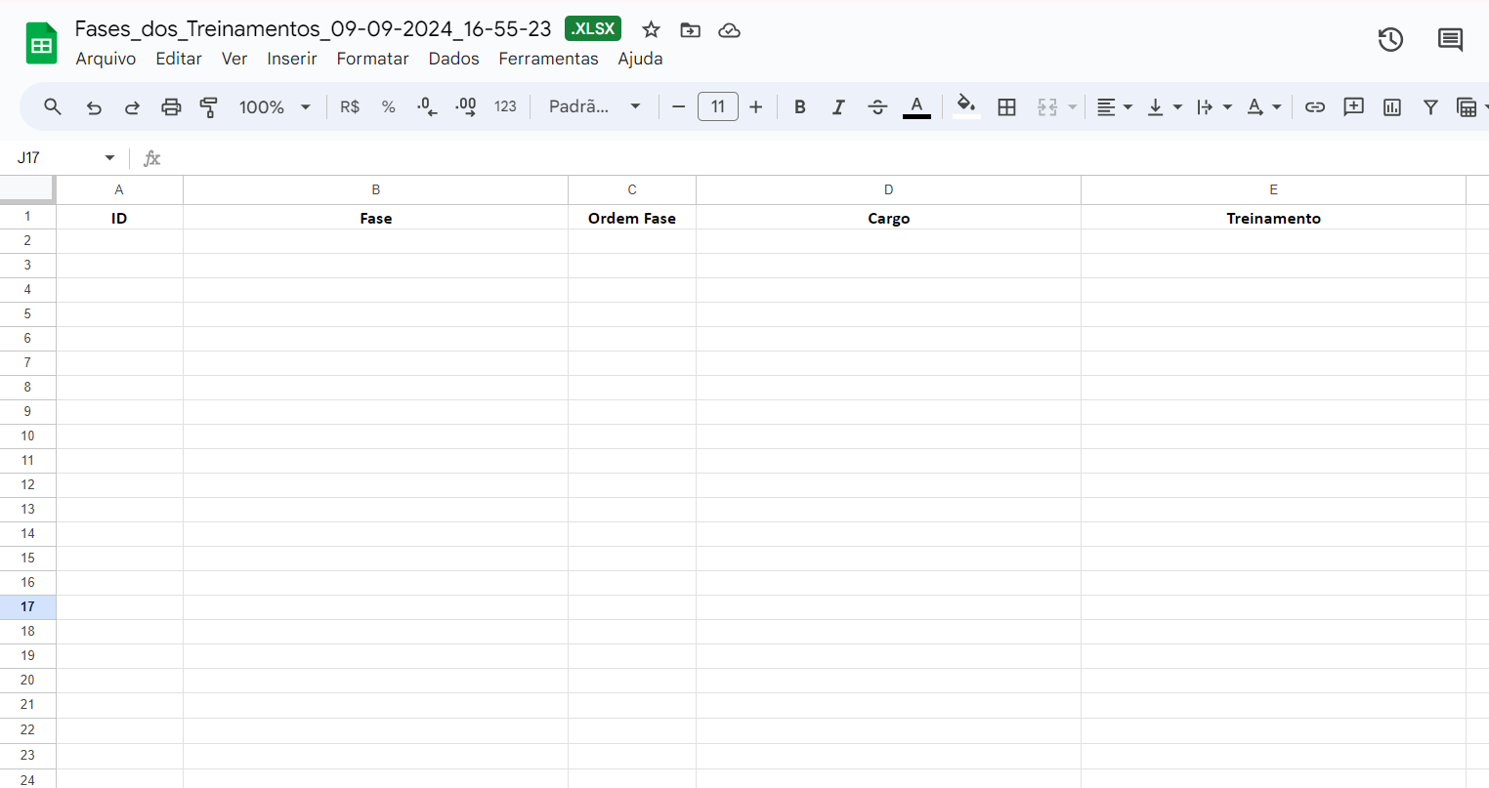Decrease decimal places
The width and height of the screenshot is (1489, 788).
(427, 106)
